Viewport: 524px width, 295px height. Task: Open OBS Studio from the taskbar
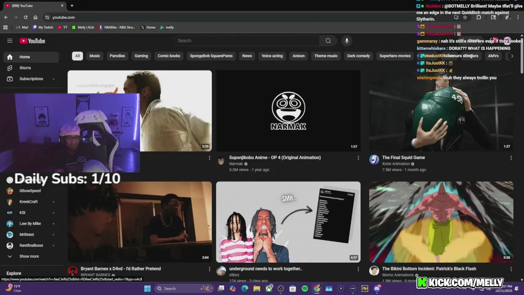(x=281, y=288)
